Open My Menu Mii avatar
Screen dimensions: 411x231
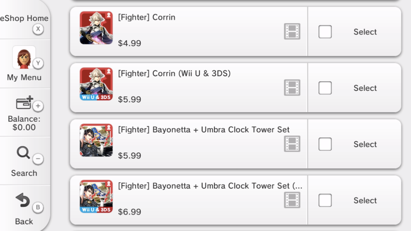point(24,57)
